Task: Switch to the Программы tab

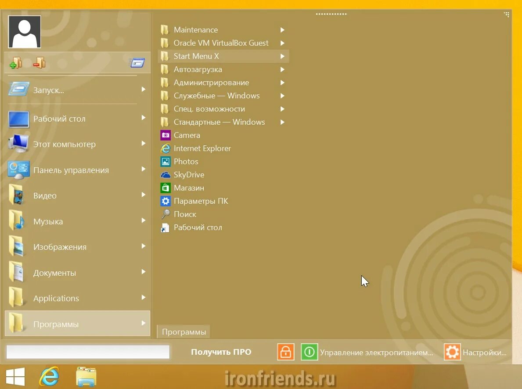Action: (184, 331)
